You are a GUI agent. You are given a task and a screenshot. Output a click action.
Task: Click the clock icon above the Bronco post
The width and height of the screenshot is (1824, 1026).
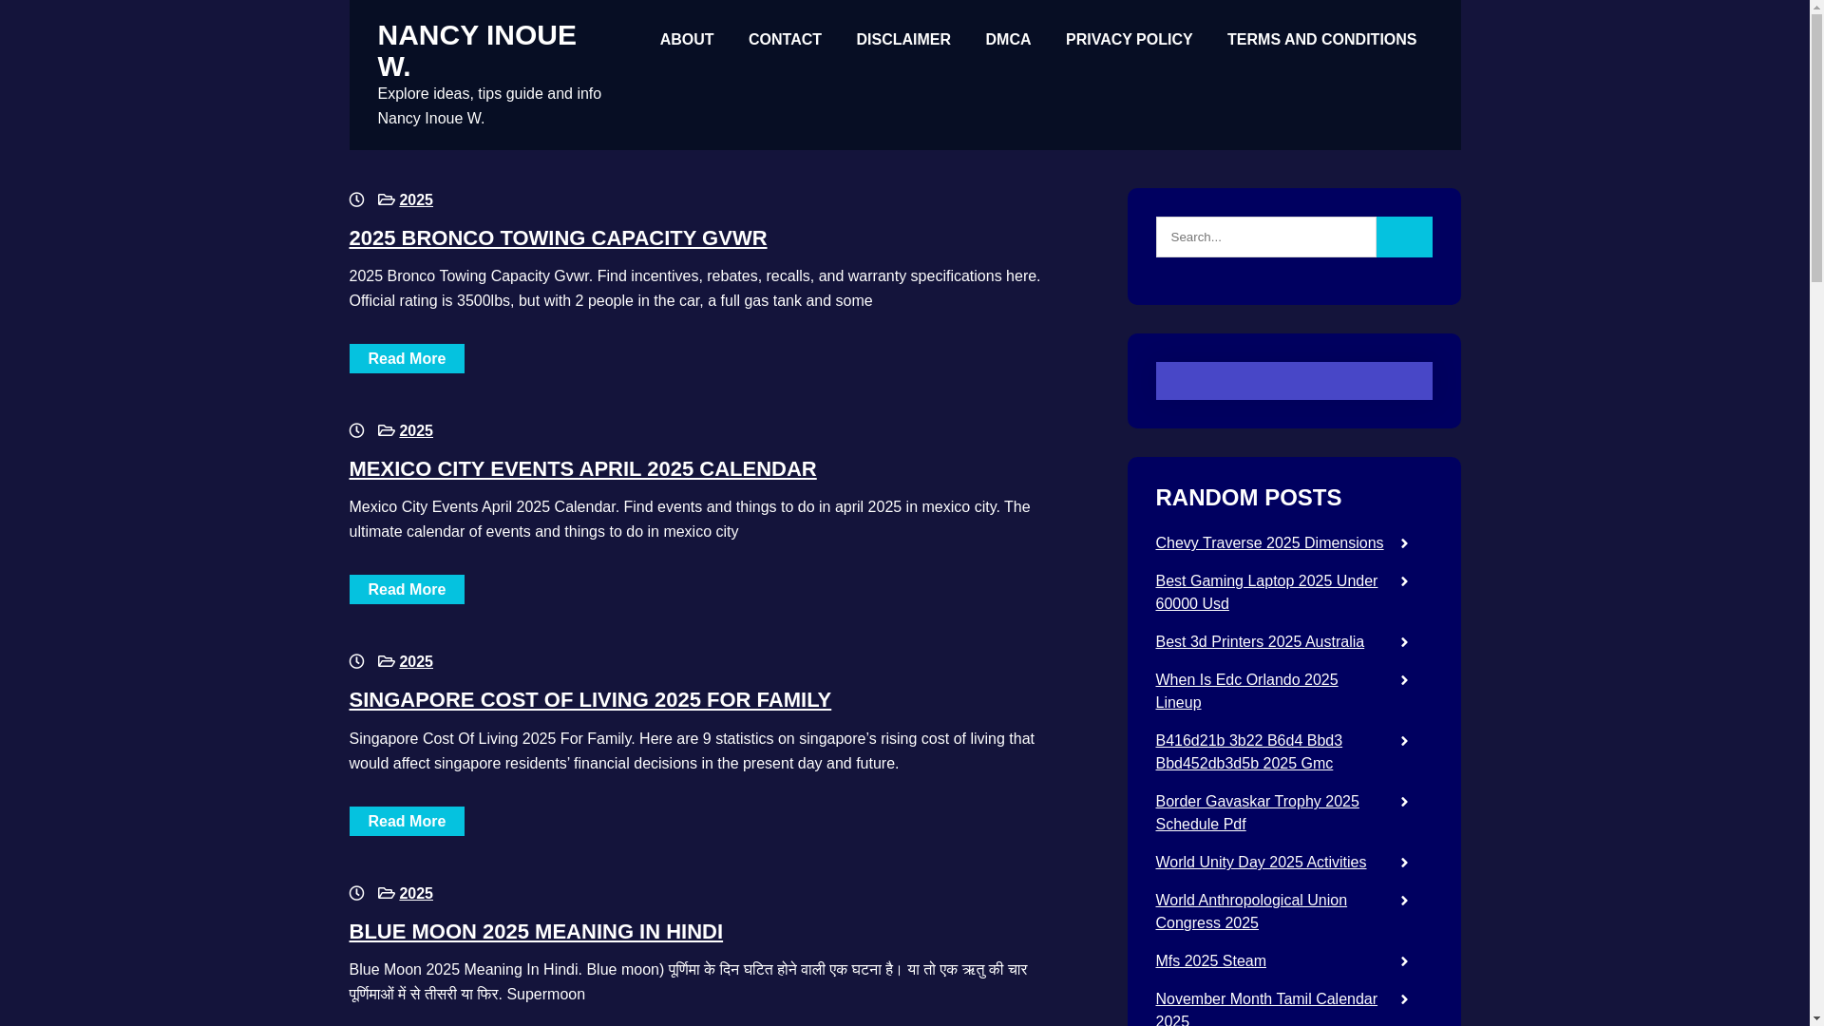356,199
